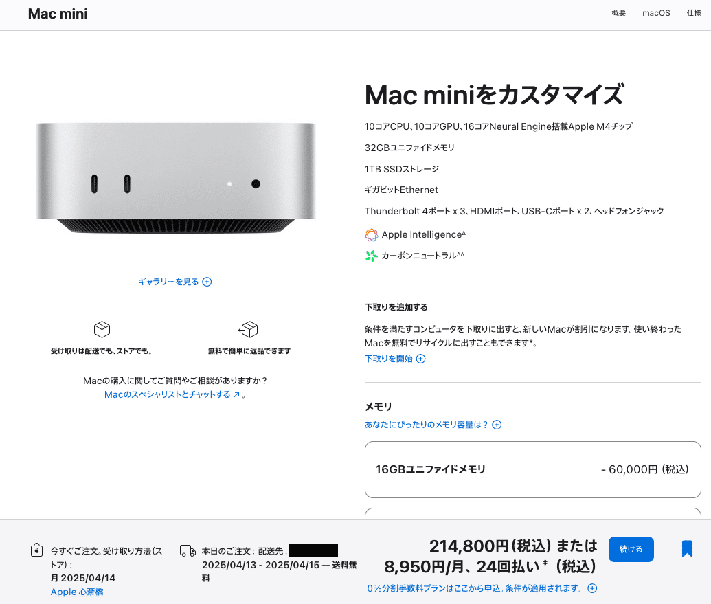Click the Apple Store pickup bag icon
This screenshot has height=604, width=711.
click(x=36, y=550)
